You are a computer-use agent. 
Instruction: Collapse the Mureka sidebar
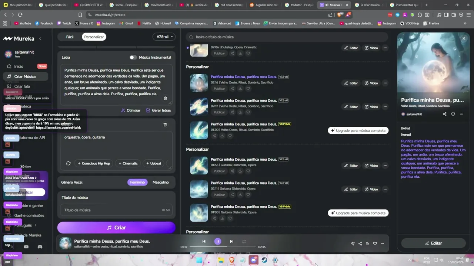pos(40,39)
